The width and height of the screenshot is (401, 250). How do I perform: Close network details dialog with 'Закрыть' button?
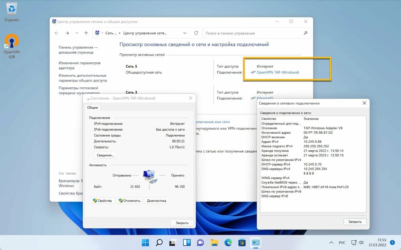pyautogui.click(x=355, y=222)
